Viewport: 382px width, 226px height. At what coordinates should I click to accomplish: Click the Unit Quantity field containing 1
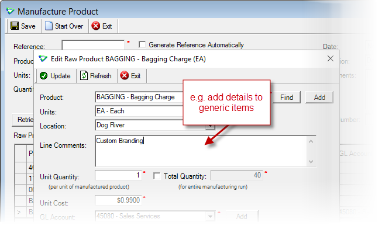click(x=118, y=175)
